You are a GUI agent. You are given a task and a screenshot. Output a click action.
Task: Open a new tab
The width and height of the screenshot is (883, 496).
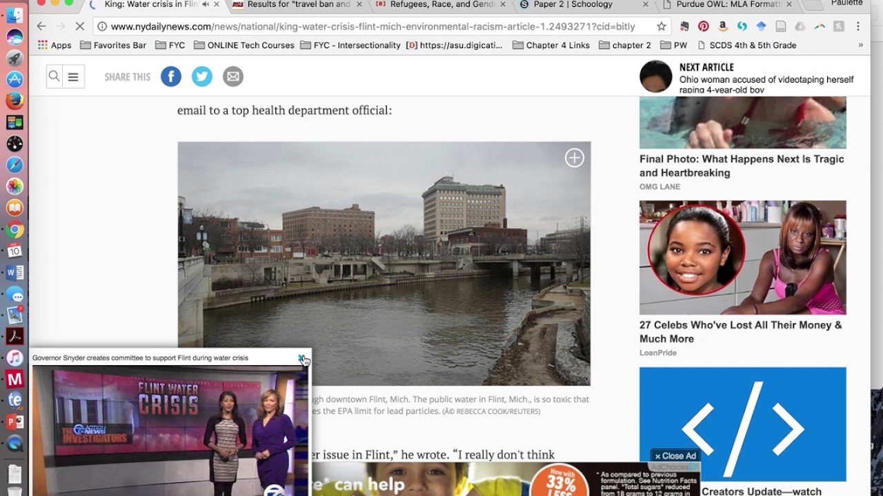pos(813,5)
